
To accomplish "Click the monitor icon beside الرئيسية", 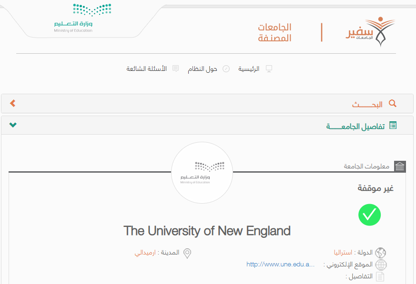I will tap(269, 69).
